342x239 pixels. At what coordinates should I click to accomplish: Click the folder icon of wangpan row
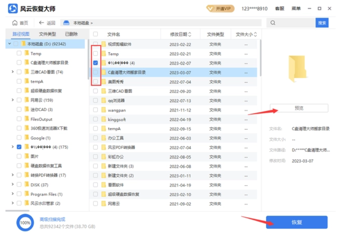(x=104, y=110)
